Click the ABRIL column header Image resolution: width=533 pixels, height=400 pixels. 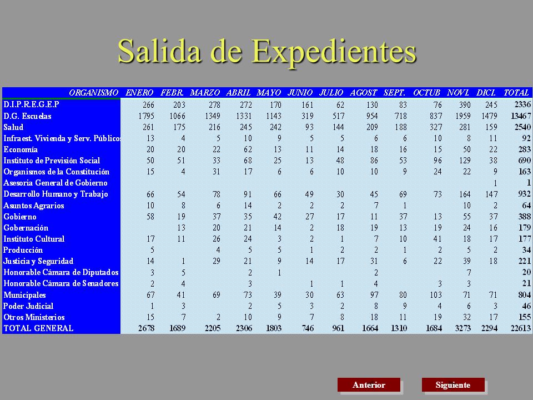[x=238, y=93]
